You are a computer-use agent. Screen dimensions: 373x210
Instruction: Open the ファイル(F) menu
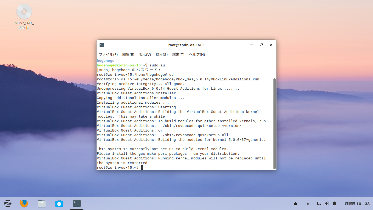[x=108, y=54]
